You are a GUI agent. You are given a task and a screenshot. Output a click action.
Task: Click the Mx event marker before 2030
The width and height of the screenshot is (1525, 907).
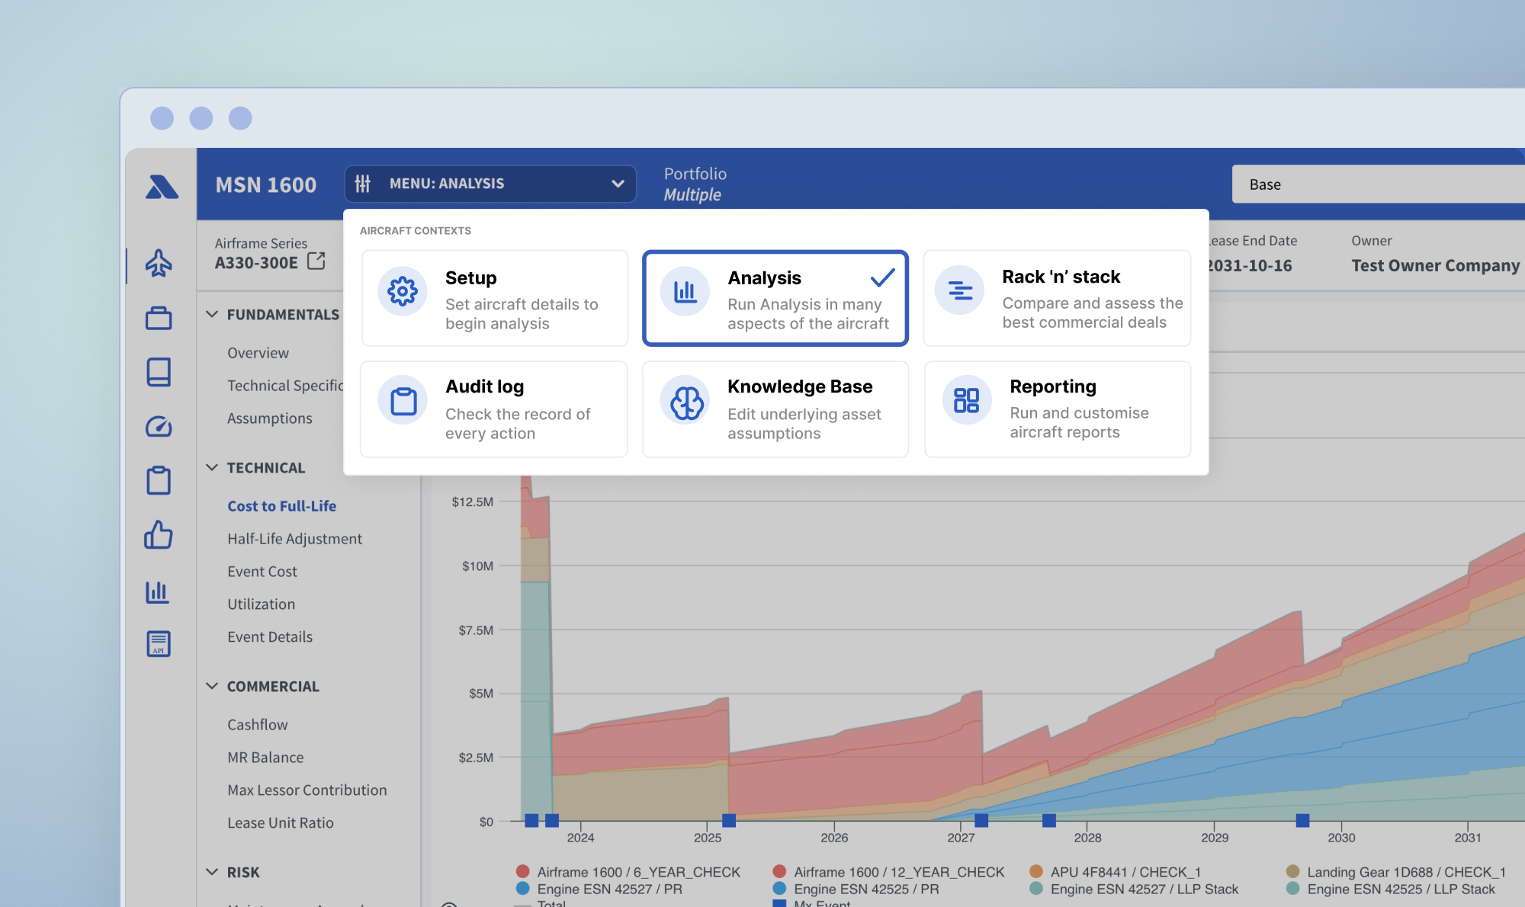point(1303,821)
